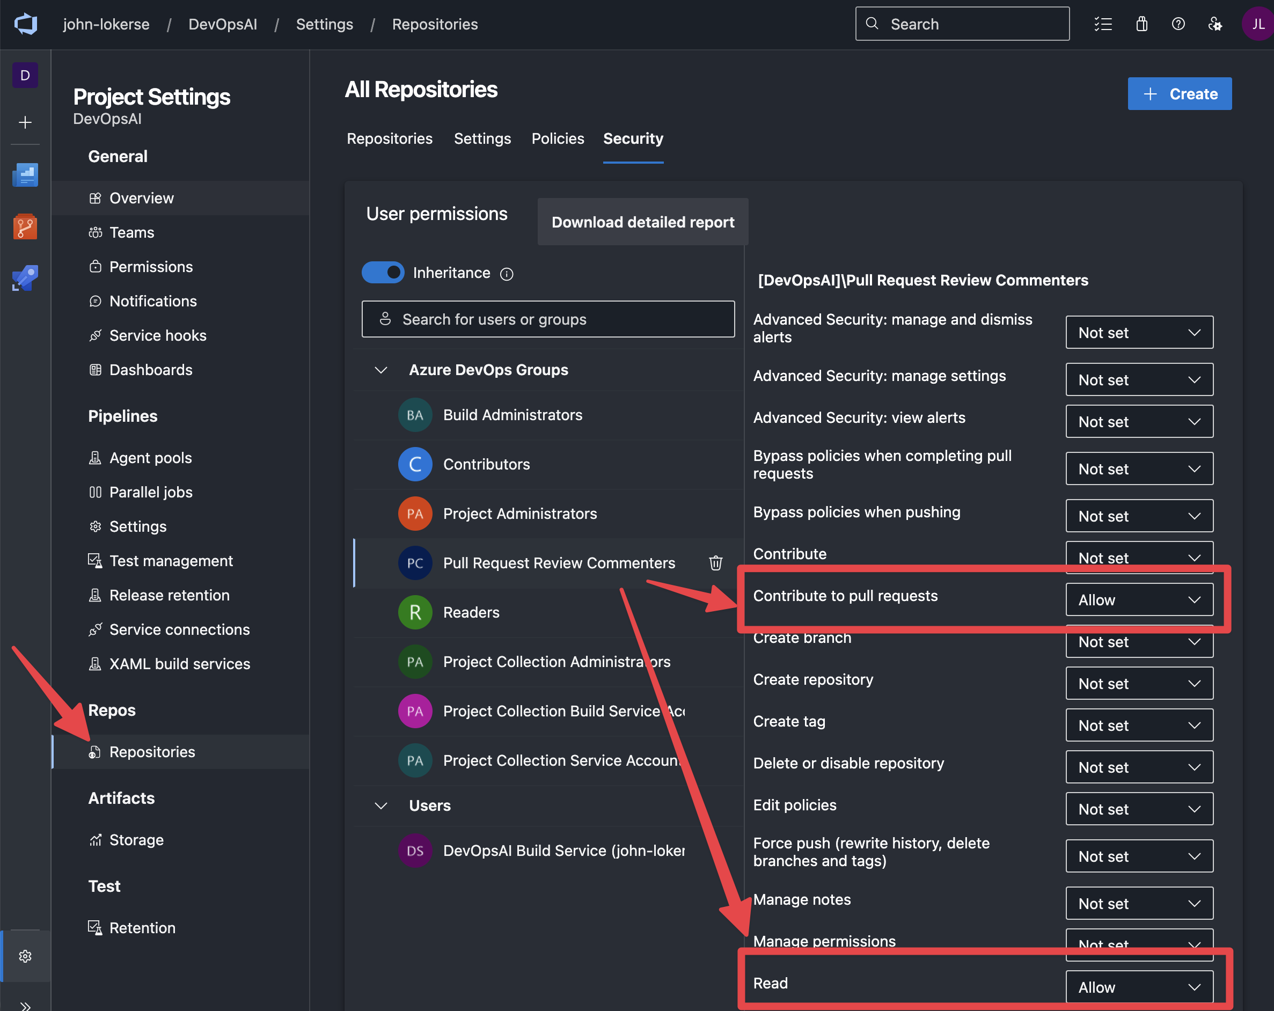Toggle the Inheritance switch off
Image resolution: width=1274 pixels, height=1011 pixels.
click(x=383, y=273)
